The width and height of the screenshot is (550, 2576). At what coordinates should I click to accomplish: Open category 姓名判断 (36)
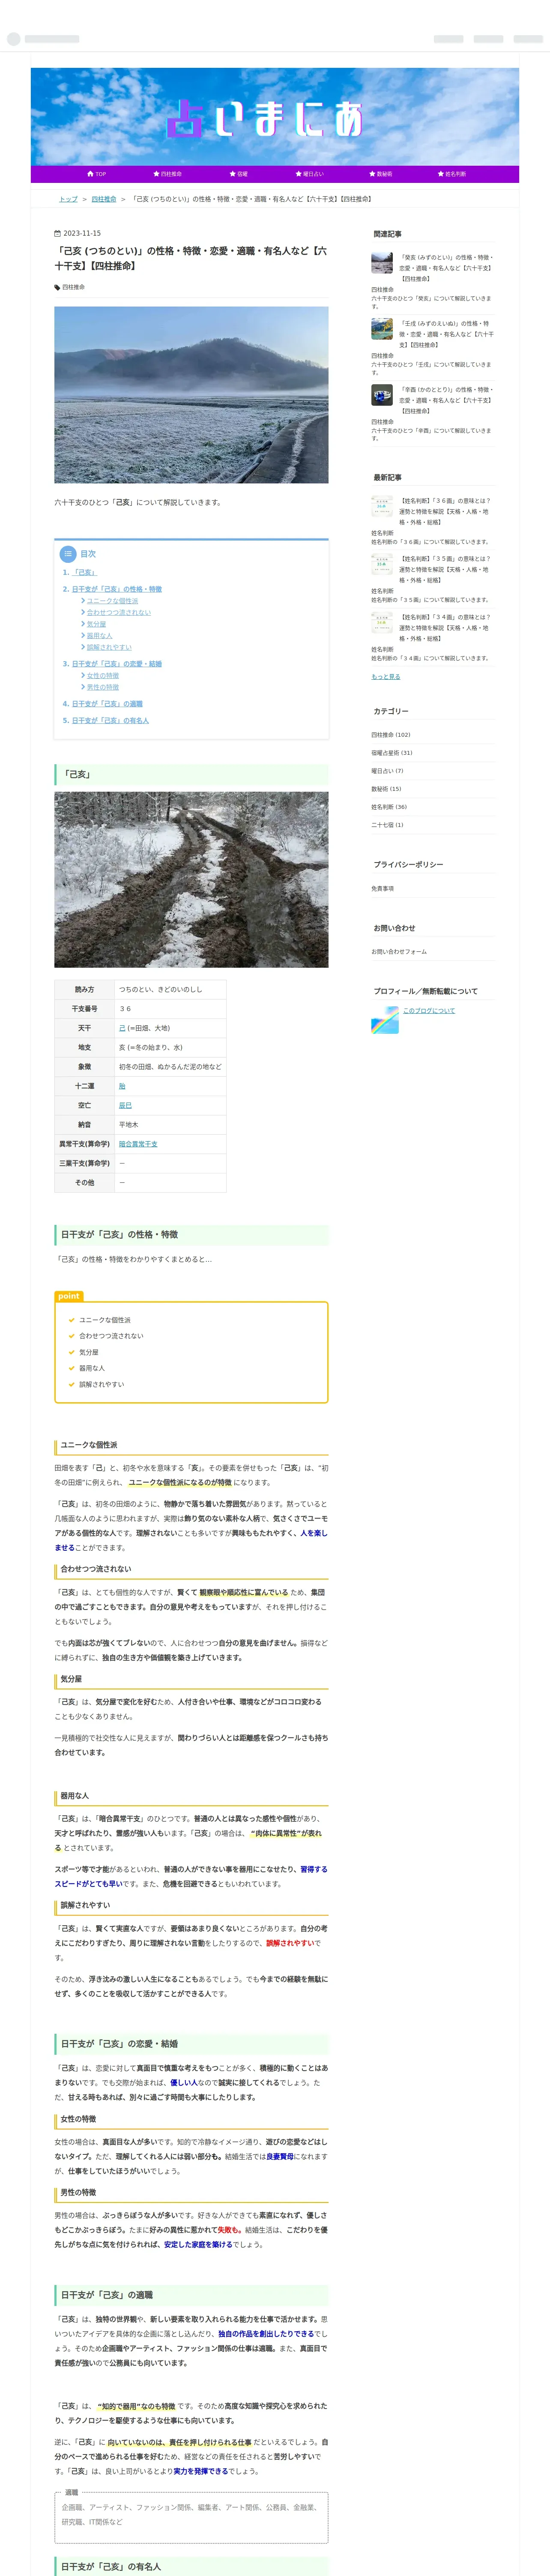tap(389, 807)
